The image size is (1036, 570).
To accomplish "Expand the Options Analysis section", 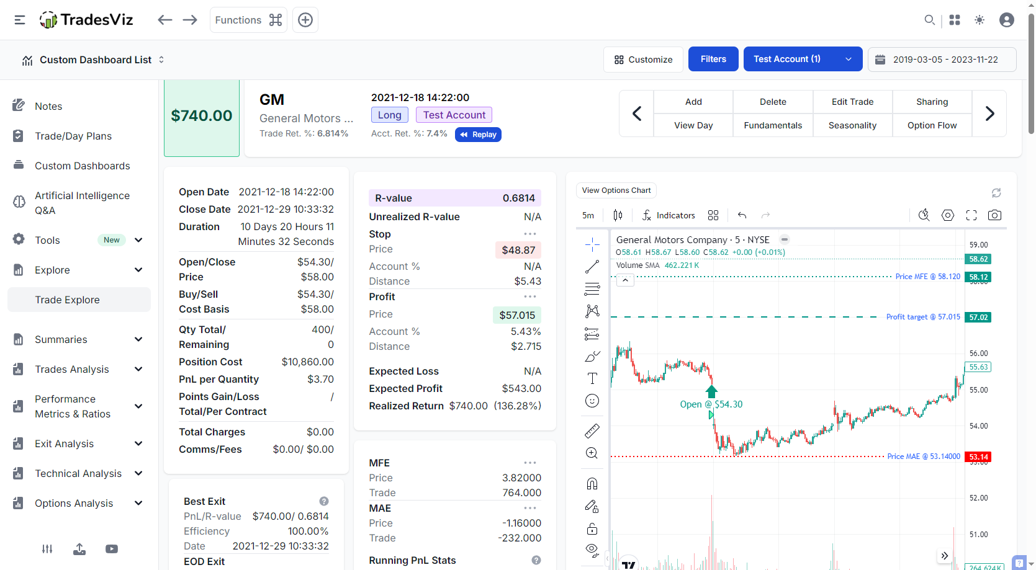I will click(x=79, y=503).
